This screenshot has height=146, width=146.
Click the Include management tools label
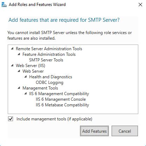[54, 119]
